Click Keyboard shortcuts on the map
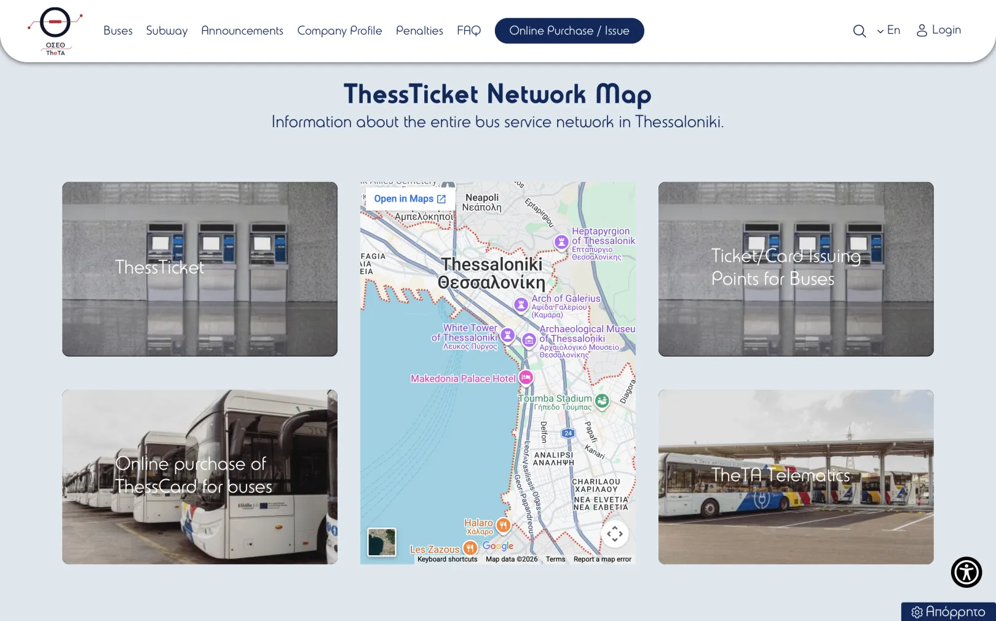The height and width of the screenshot is (621, 996). [447, 560]
